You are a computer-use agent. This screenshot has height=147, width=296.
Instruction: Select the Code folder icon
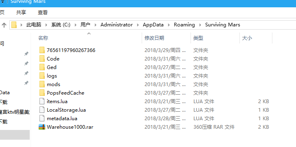(42, 58)
